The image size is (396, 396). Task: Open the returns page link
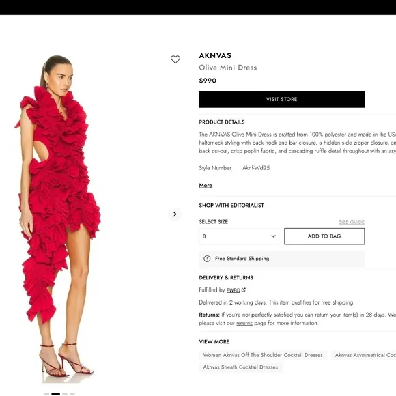click(x=244, y=323)
